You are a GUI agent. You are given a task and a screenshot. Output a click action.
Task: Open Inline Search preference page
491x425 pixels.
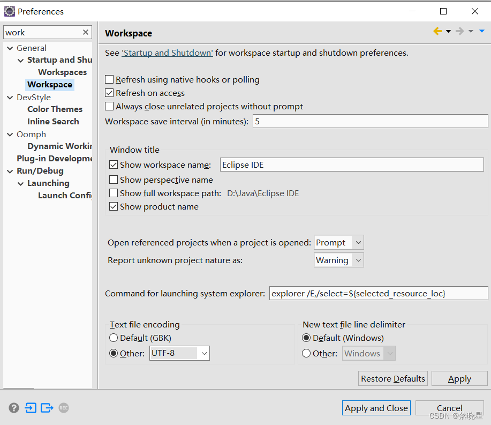pyautogui.click(x=53, y=121)
